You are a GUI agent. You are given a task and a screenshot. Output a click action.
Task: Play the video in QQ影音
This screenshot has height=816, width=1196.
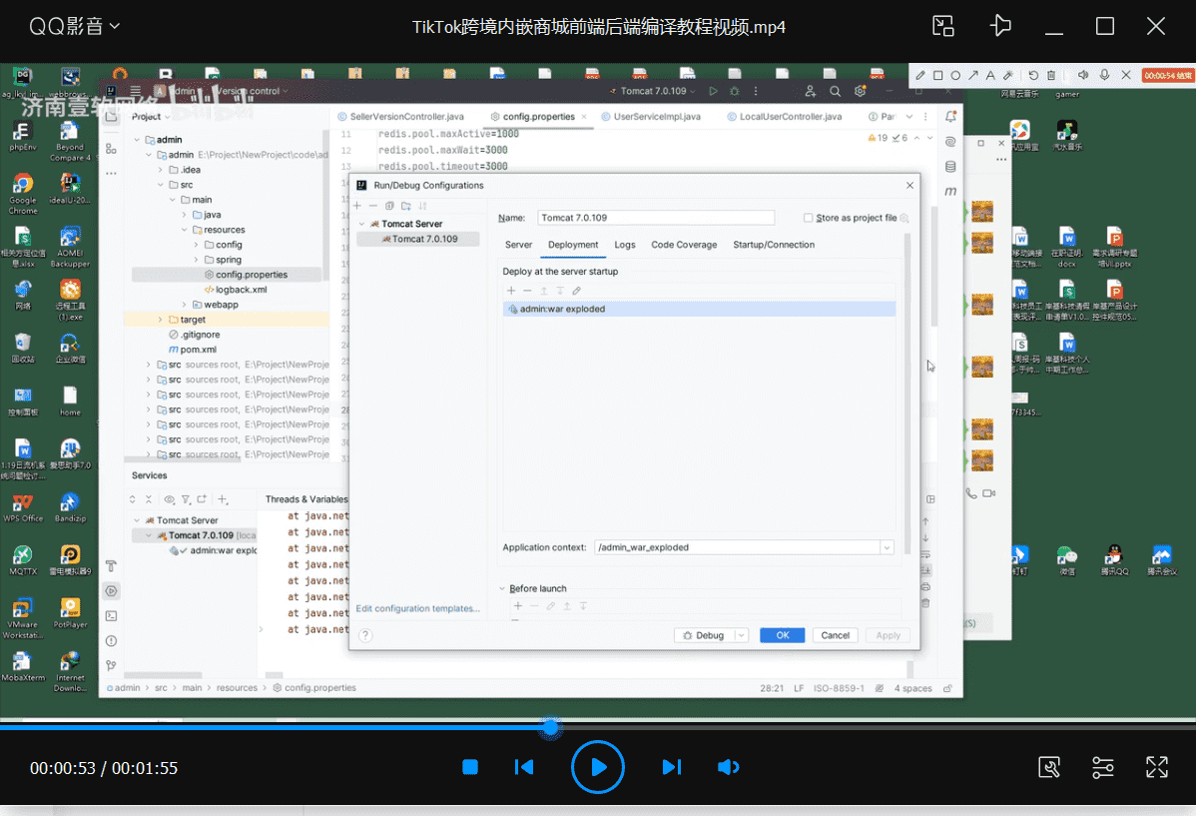tap(598, 767)
